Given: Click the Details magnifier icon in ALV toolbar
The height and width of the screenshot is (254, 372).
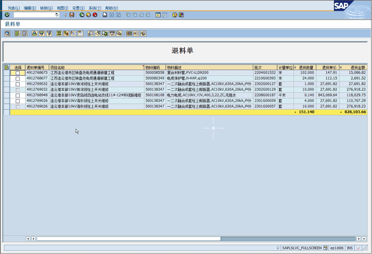Looking at the screenshot, I should pos(7,33).
